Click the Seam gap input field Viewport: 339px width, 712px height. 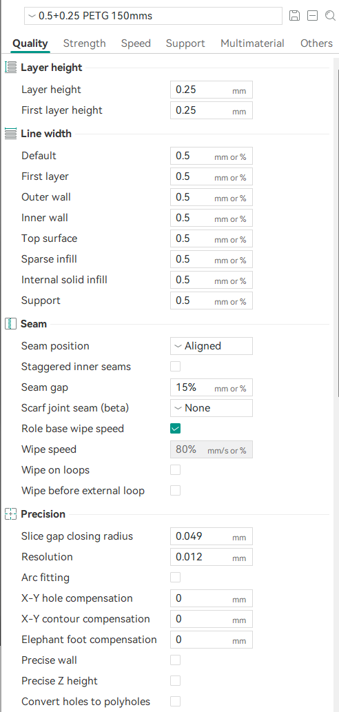[x=212, y=388]
